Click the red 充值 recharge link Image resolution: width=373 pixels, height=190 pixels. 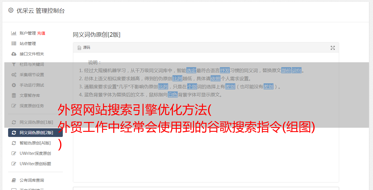pos(41,33)
